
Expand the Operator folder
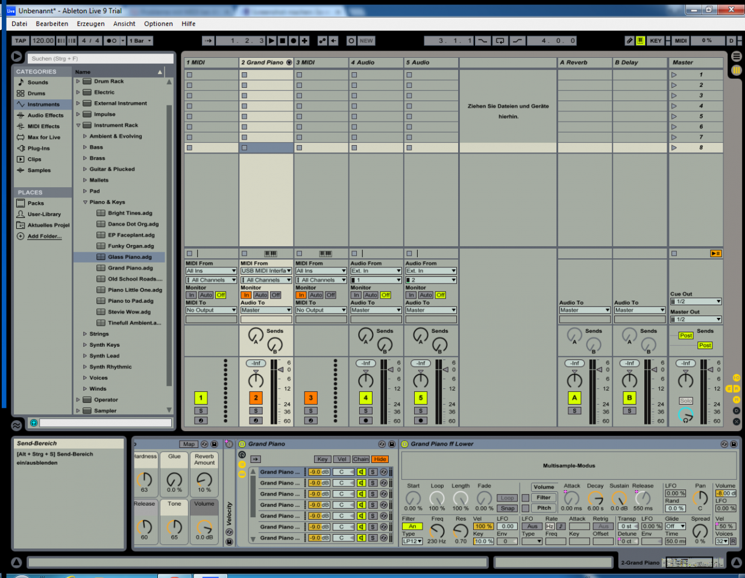[78, 400]
